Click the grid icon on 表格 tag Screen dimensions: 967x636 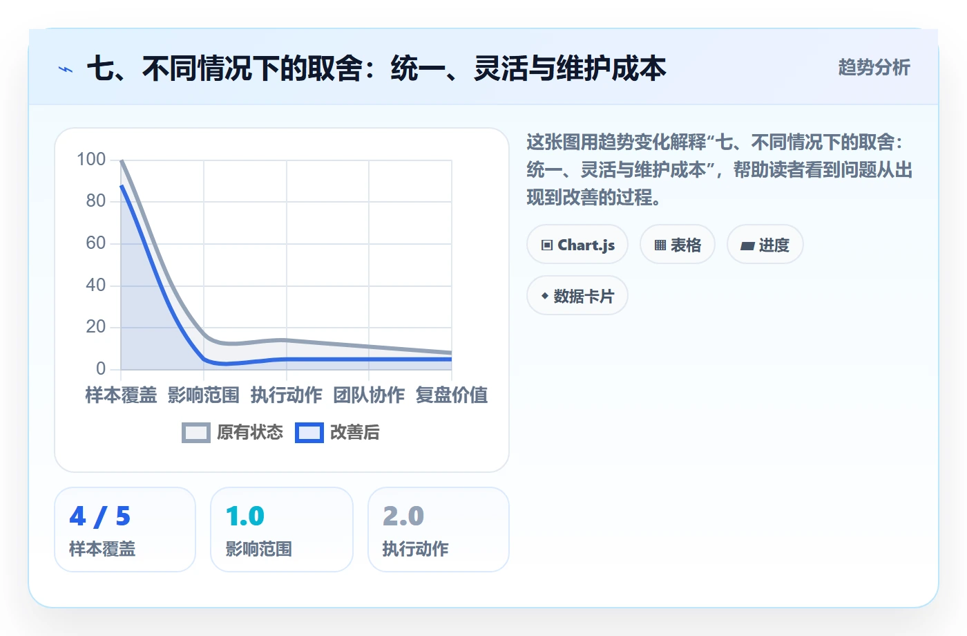[x=660, y=245]
